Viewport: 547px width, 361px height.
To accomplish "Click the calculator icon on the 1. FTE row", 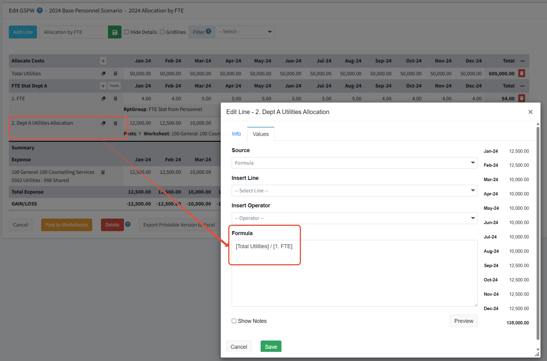I will [x=115, y=98].
